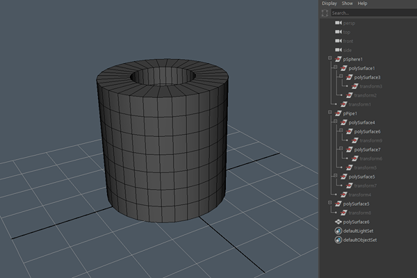
Task: Select the defaultLightSet icon
Action: coord(338,231)
